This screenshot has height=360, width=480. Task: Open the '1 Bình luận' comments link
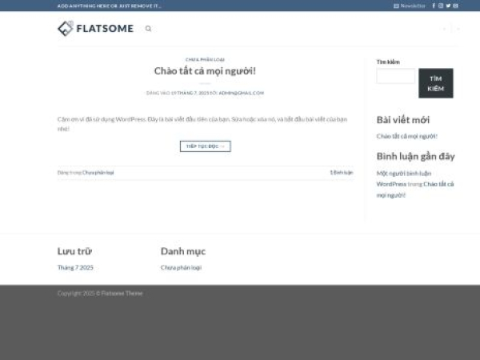coord(341,172)
